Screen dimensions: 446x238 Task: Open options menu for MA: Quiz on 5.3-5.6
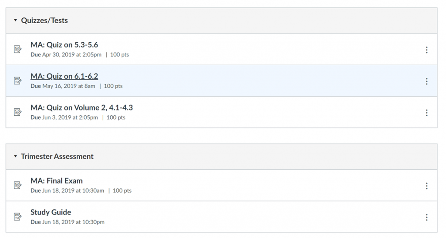pos(426,50)
